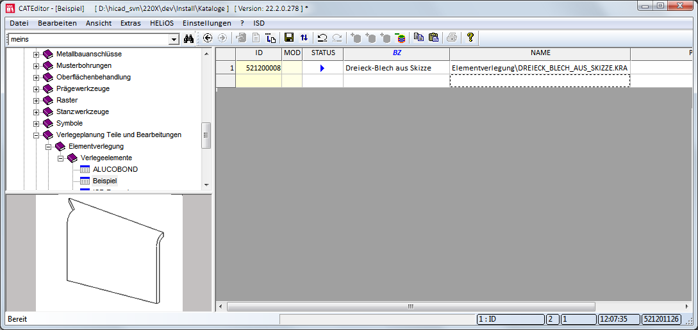Open the Datei menu
The height and width of the screenshot is (330, 698).
click(19, 23)
